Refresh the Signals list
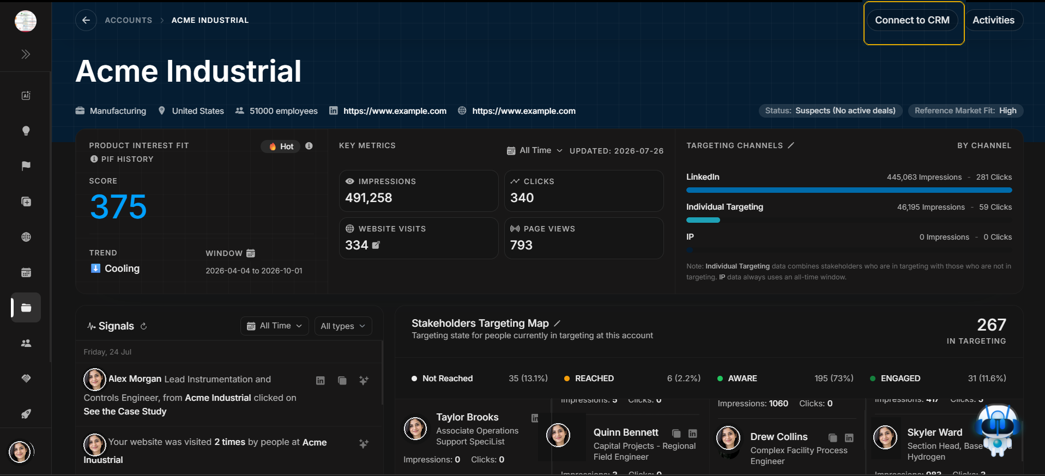Viewport: 1045px width, 476px height. pos(144,326)
